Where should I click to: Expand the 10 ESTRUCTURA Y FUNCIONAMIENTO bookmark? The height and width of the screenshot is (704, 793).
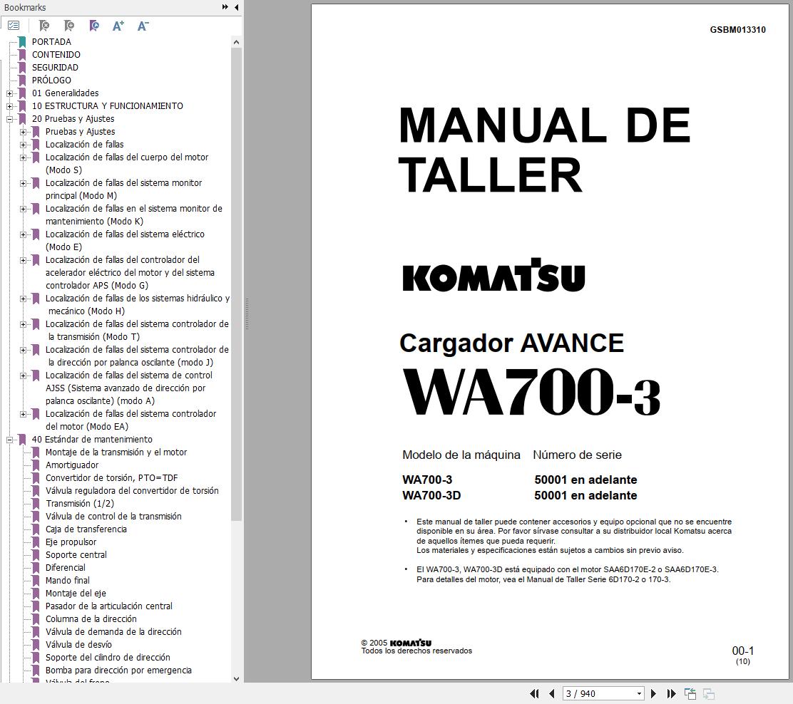9,105
